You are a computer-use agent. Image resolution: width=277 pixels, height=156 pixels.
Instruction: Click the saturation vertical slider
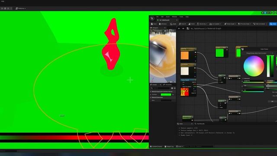[x=268, y=66]
